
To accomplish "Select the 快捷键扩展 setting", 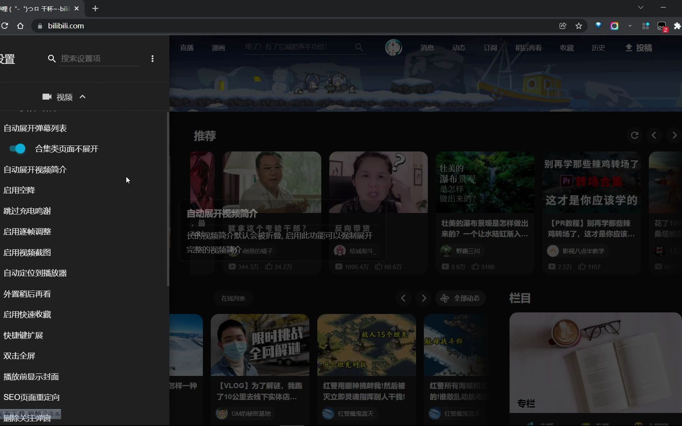I will click(23, 335).
